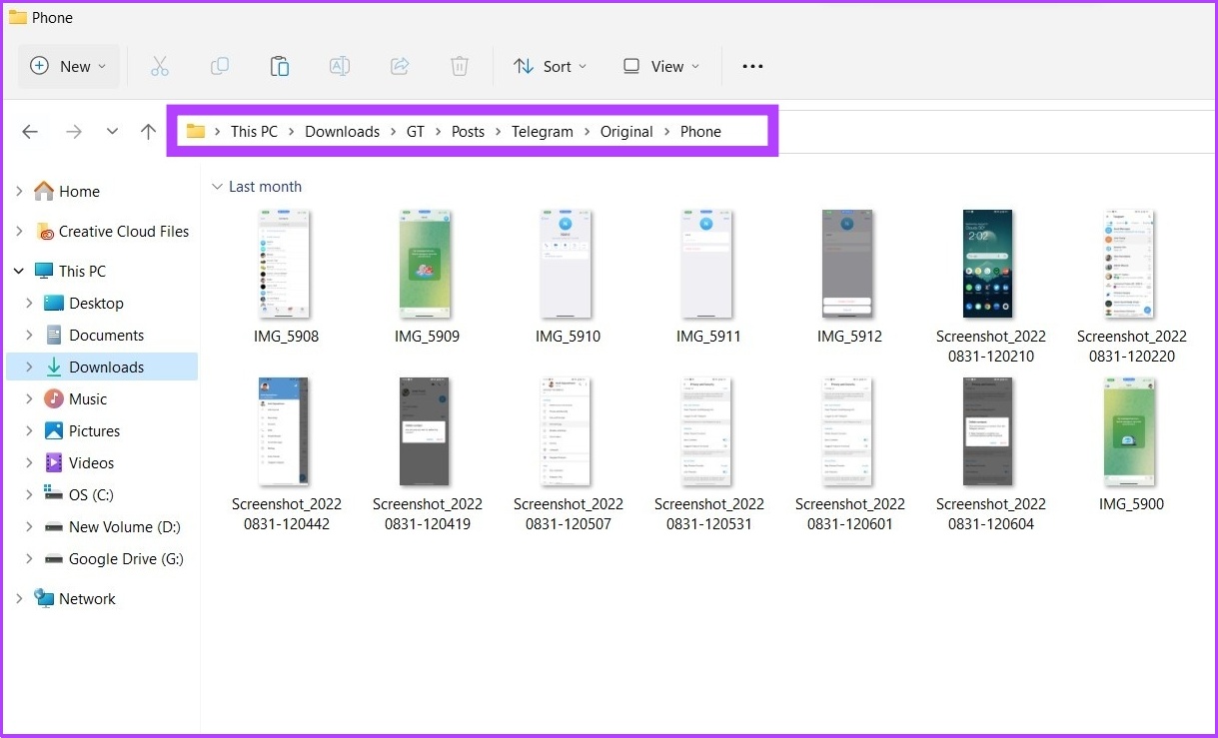
Task: Click Downloads in the breadcrumb path
Action: point(343,131)
